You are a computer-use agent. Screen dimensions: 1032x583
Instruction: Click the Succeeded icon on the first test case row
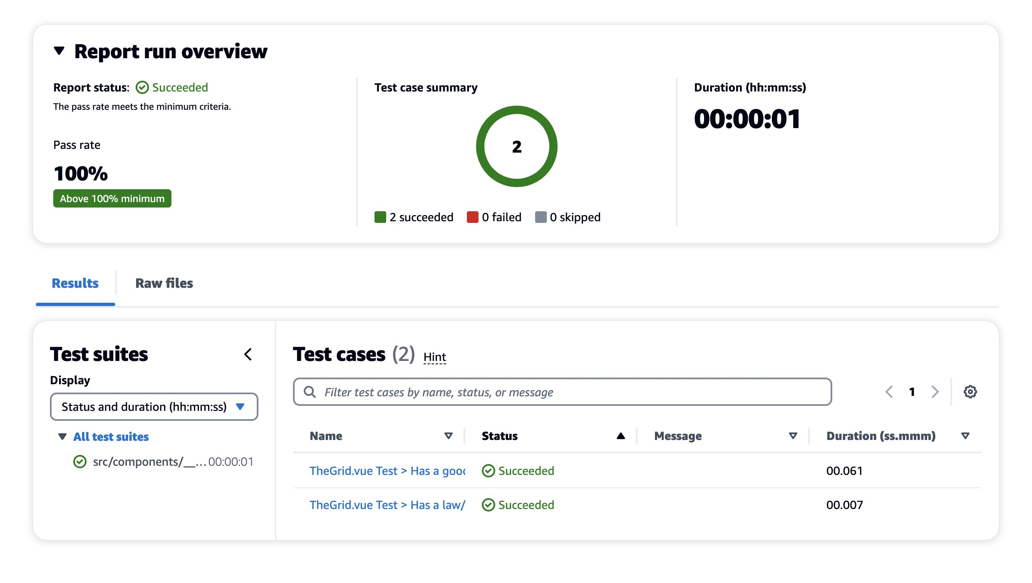point(488,470)
